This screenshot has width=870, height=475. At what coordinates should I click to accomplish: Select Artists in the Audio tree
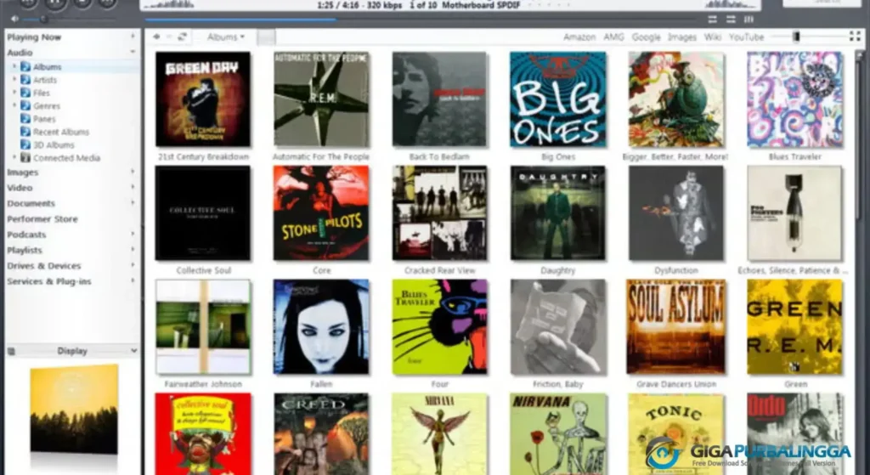(x=45, y=80)
